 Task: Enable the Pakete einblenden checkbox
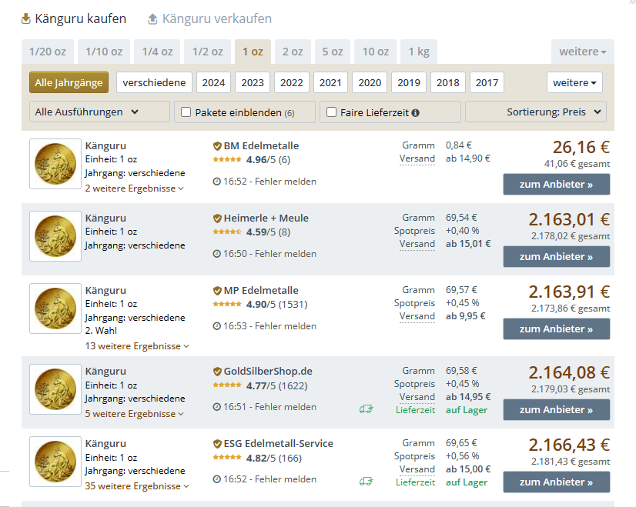pos(186,112)
